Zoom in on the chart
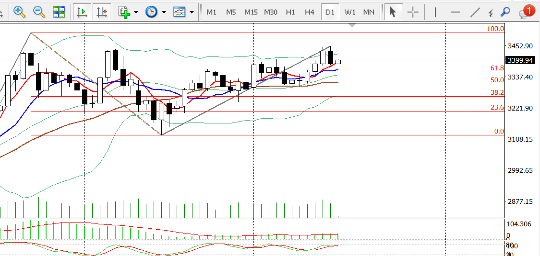Screen dimensions: 540x256 (x=20, y=12)
